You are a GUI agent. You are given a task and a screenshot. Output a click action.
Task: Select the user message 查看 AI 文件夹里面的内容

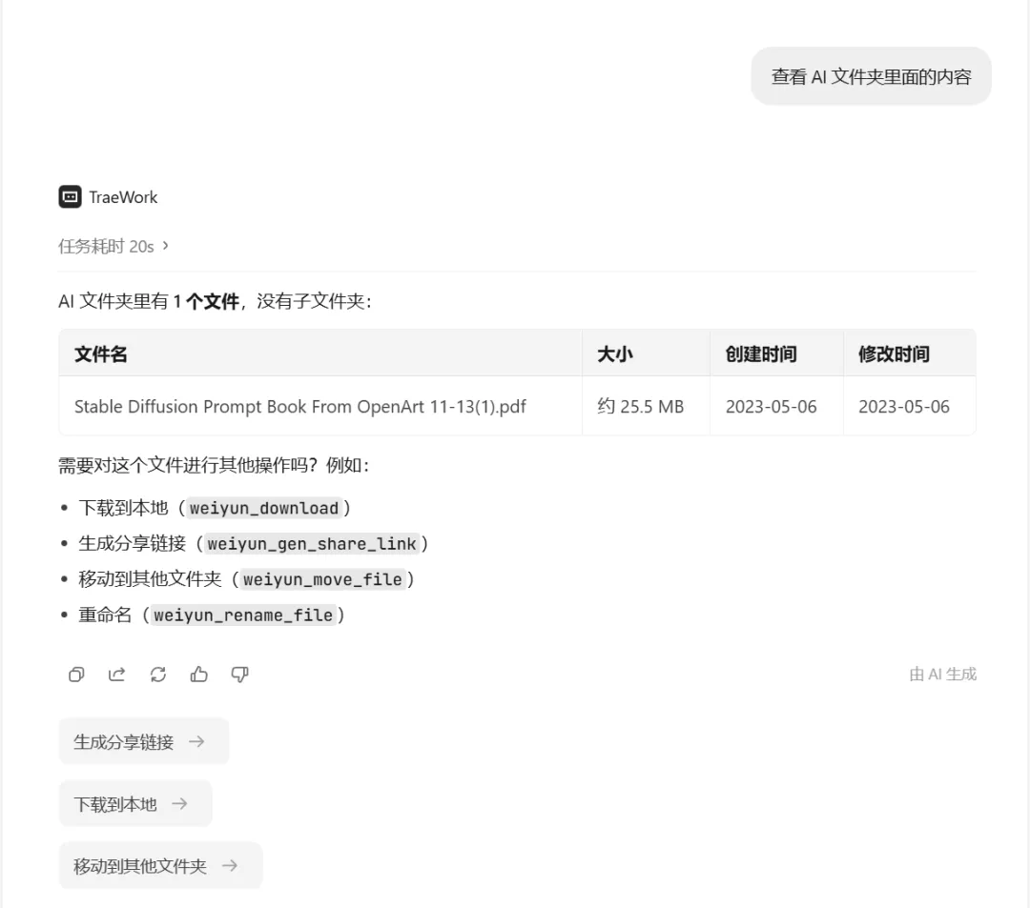click(x=871, y=77)
